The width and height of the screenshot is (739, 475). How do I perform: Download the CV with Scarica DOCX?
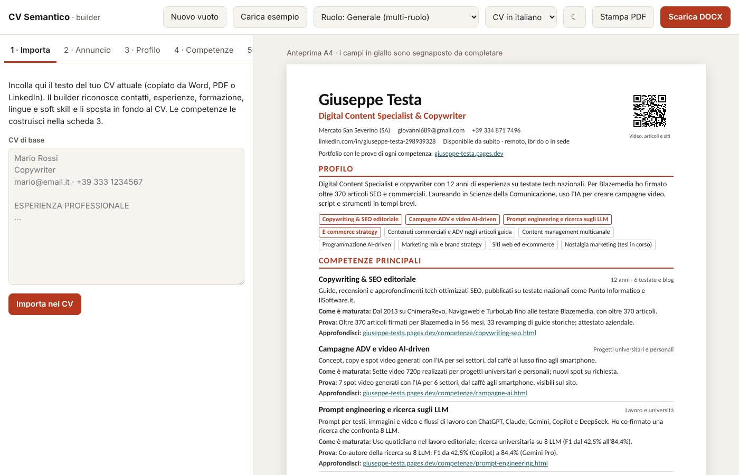695,17
